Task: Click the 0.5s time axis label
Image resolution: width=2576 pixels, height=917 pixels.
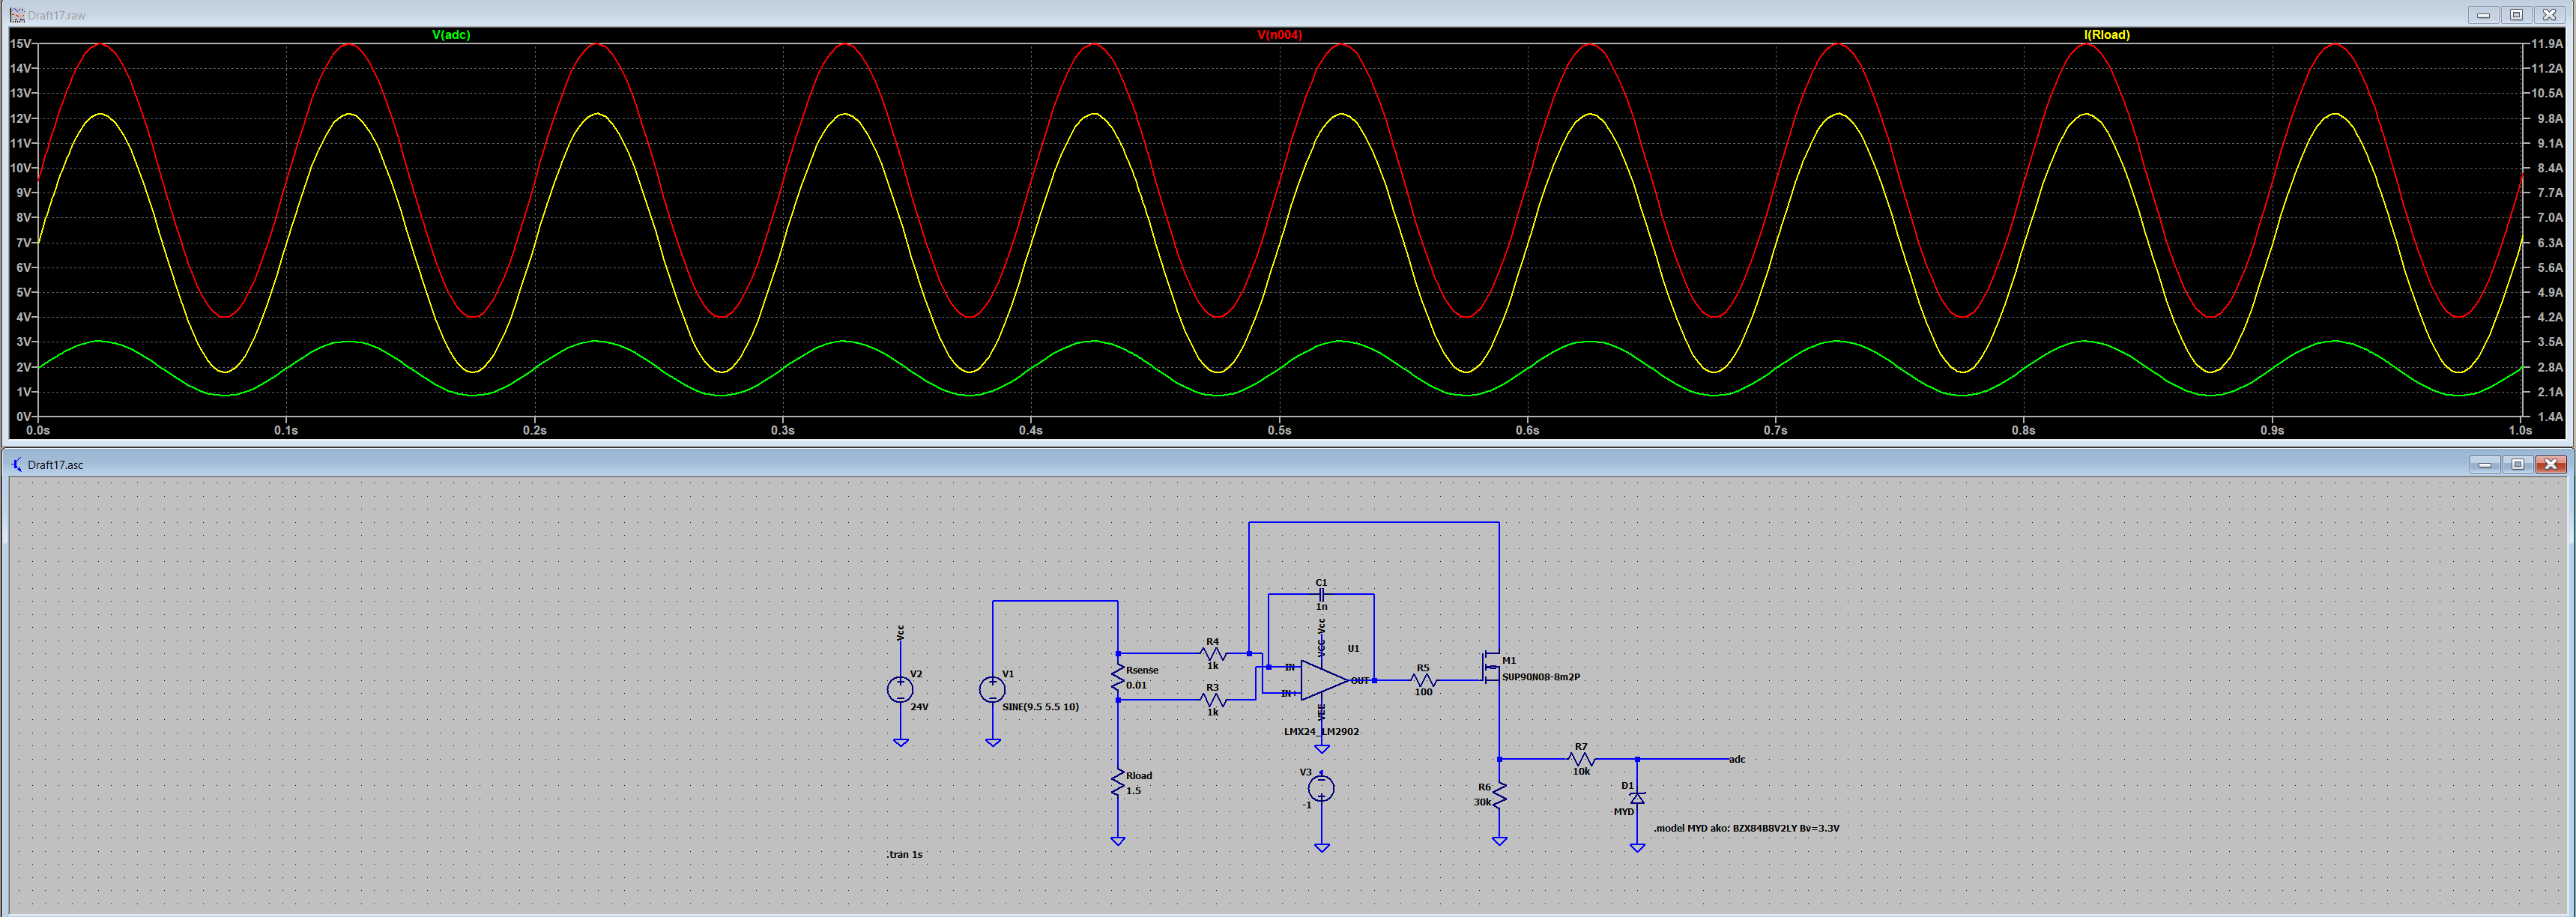Action: [x=1279, y=431]
